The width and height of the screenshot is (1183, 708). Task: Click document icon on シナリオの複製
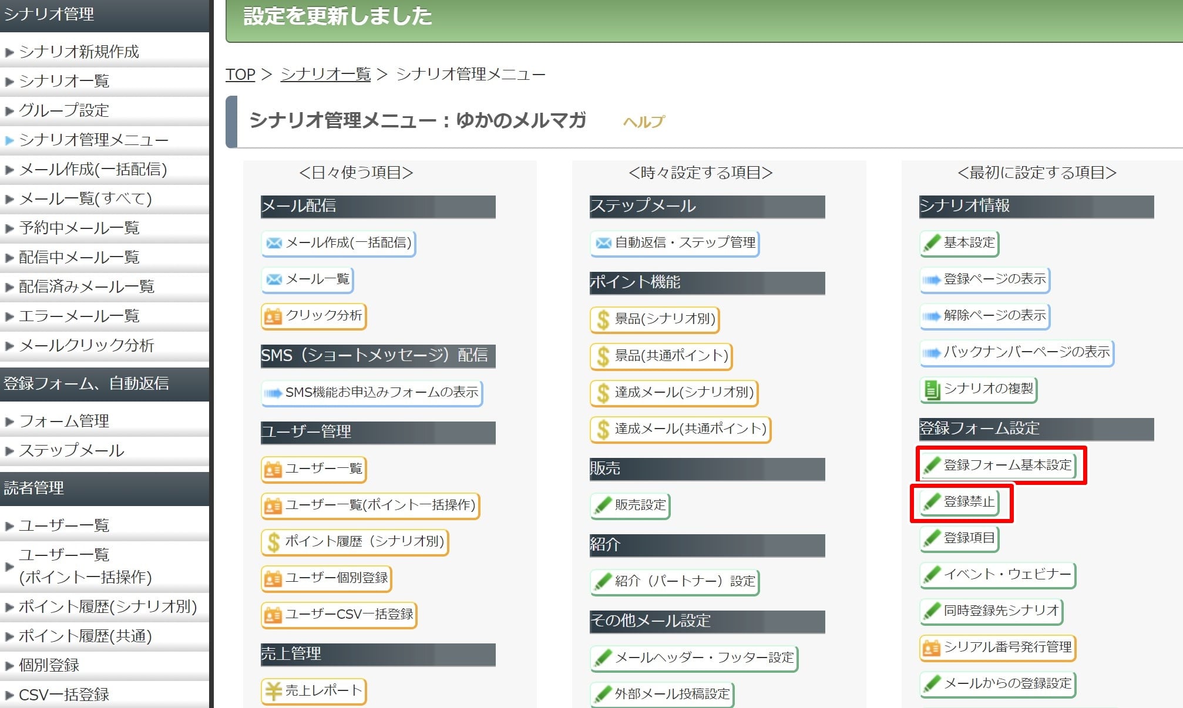point(932,390)
